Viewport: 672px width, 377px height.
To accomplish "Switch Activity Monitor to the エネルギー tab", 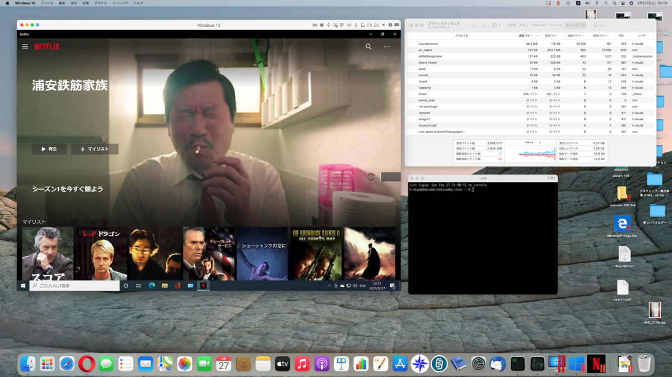I will click(539, 25).
